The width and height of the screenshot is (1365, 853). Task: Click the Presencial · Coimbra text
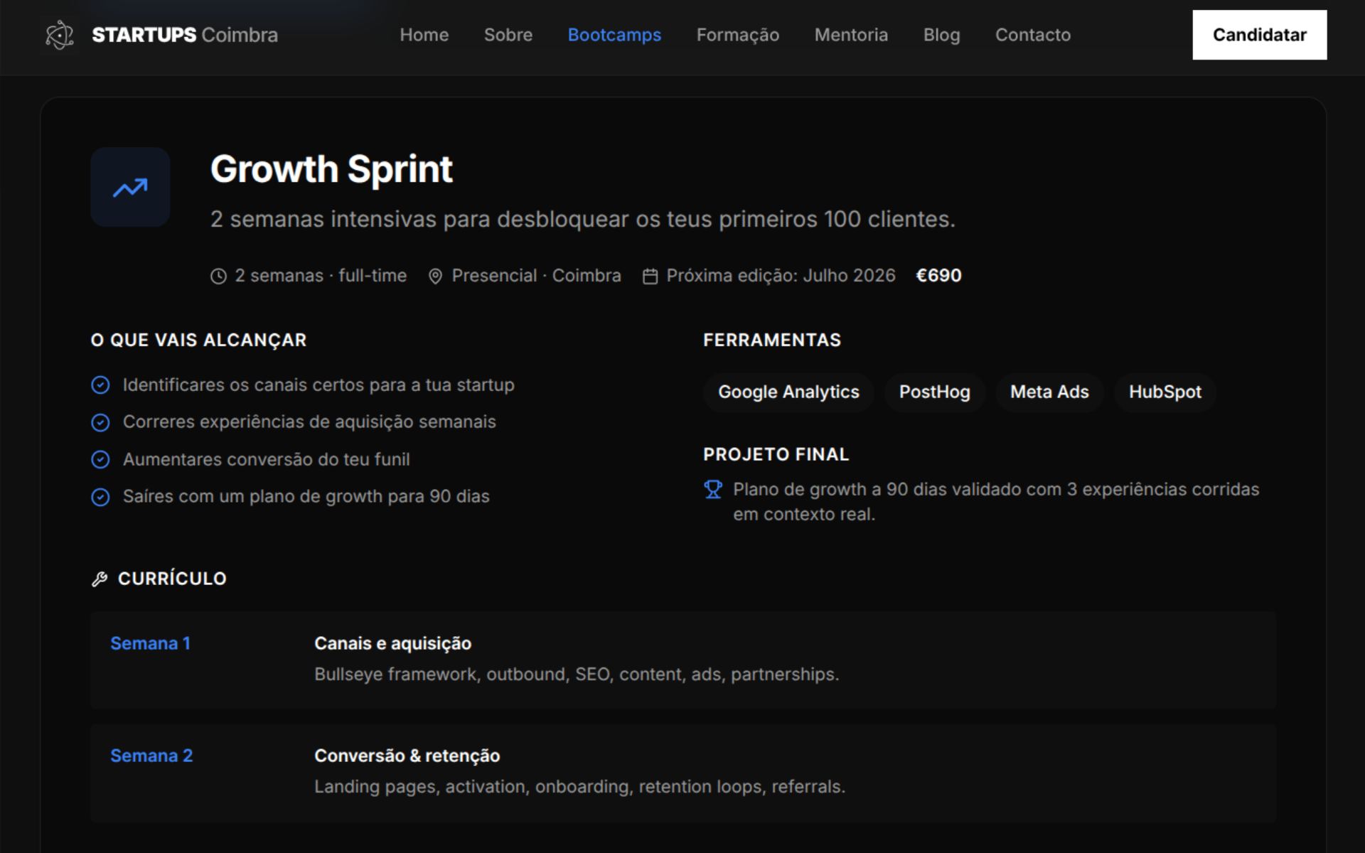(x=536, y=276)
